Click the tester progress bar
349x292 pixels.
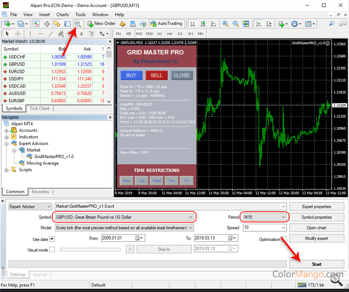point(148,264)
